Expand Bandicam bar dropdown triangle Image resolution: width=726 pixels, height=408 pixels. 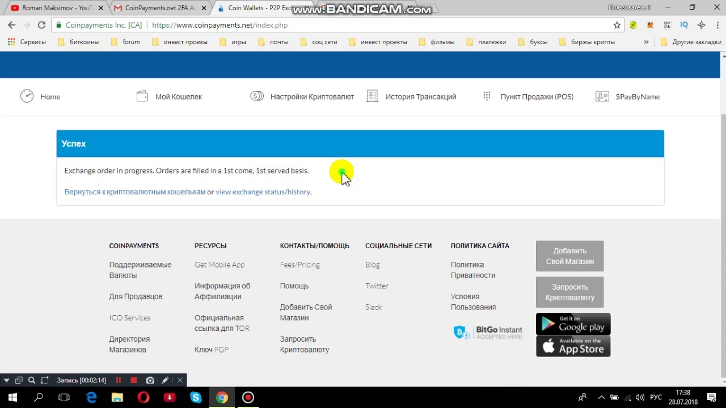tap(6, 380)
